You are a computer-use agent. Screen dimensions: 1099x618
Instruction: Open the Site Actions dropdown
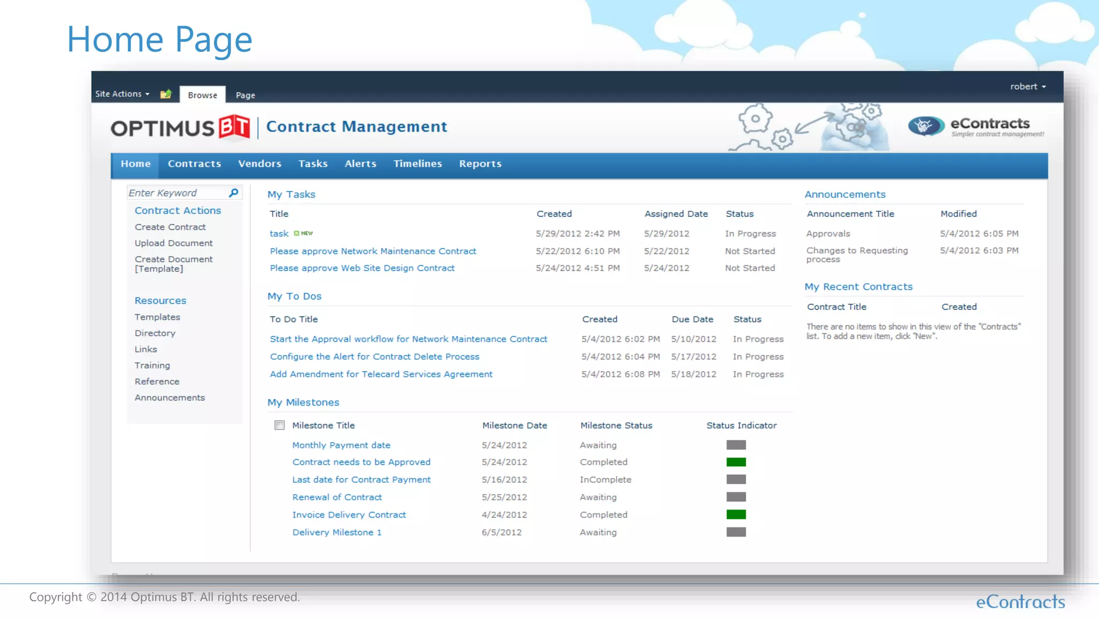pyautogui.click(x=122, y=94)
